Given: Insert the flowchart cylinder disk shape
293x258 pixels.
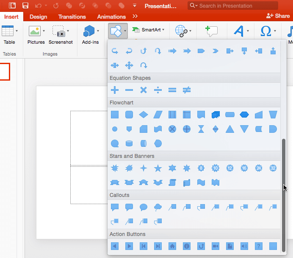Looking at the screenshot, I should point(129,143).
